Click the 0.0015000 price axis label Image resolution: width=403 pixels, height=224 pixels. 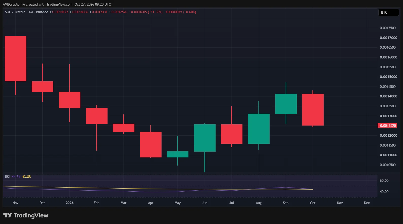[388, 77]
